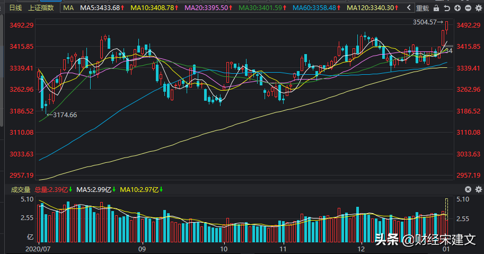The width and height of the screenshot is (484, 254).
Task: Click the 12 month axis label
Action: coord(361,249)
